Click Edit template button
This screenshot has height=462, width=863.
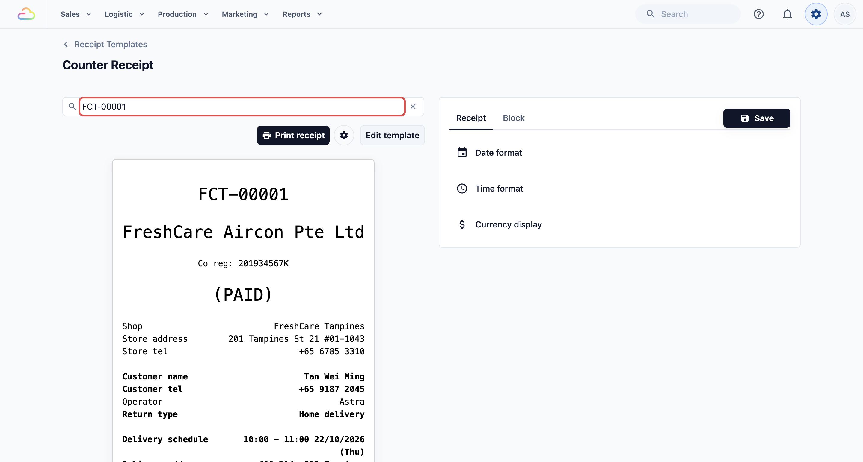coord(392,135)
